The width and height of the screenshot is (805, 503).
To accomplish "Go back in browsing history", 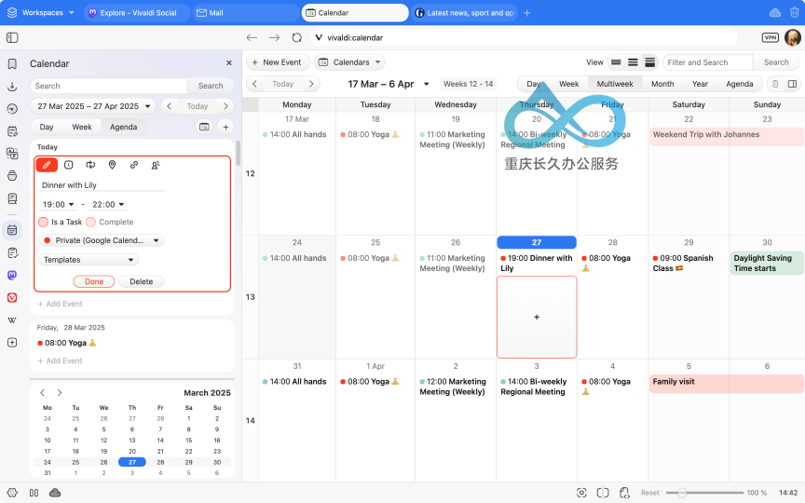I will click(x=252, y=37).
